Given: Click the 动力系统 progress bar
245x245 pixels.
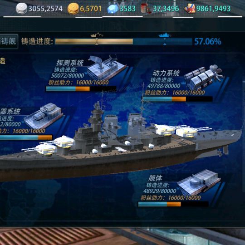Looking at the screenshot, I should [177, 99].
